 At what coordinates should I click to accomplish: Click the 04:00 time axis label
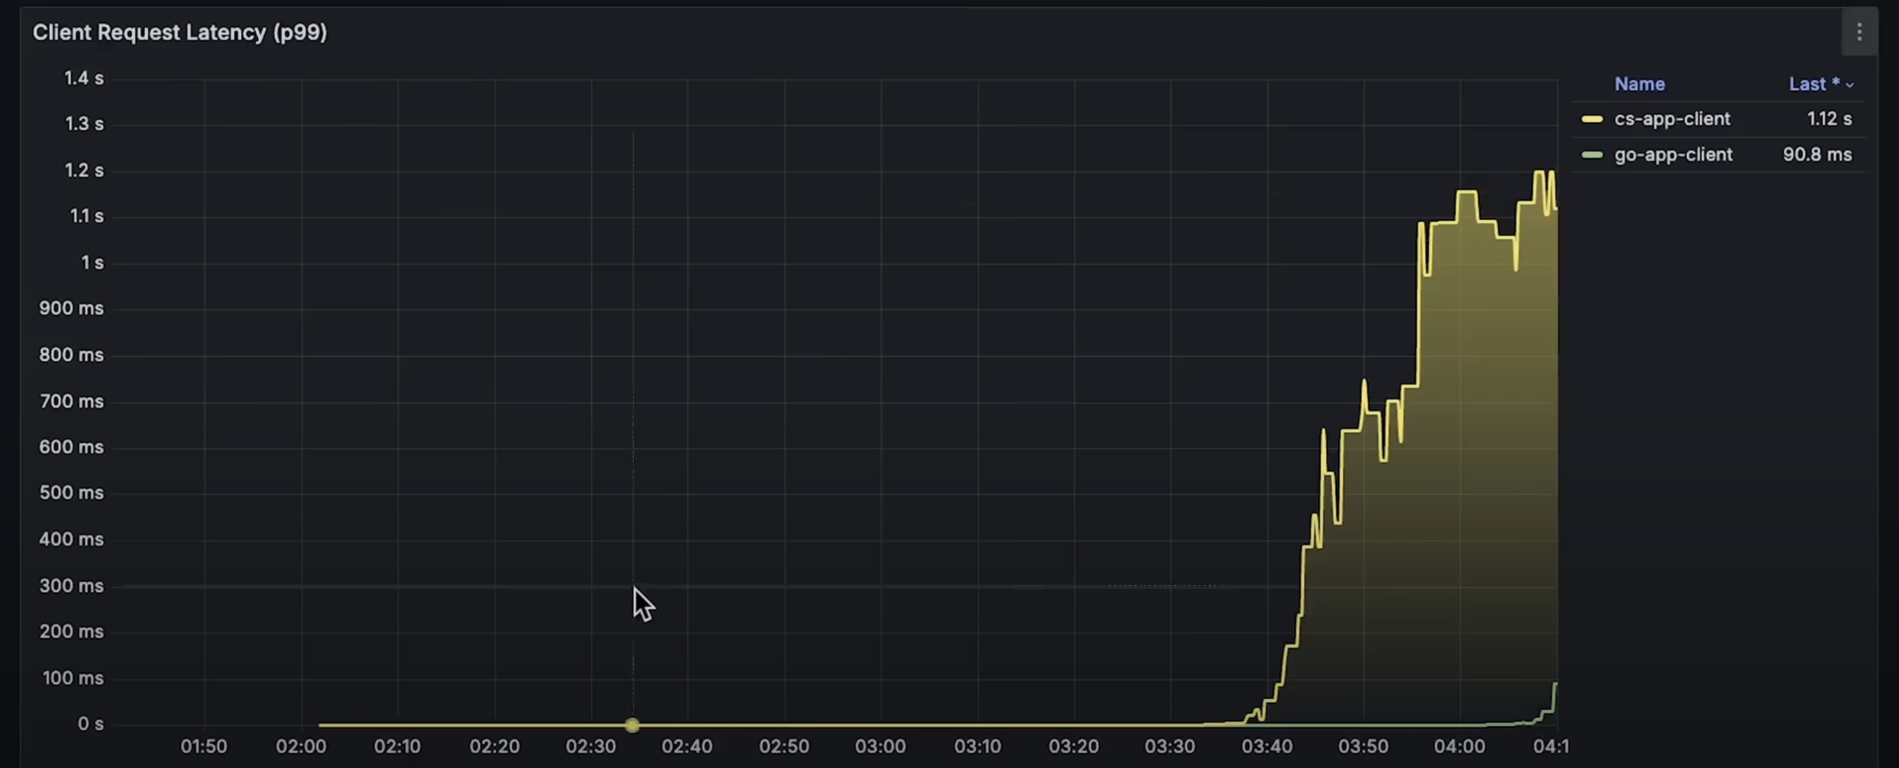pos(1460,746)
